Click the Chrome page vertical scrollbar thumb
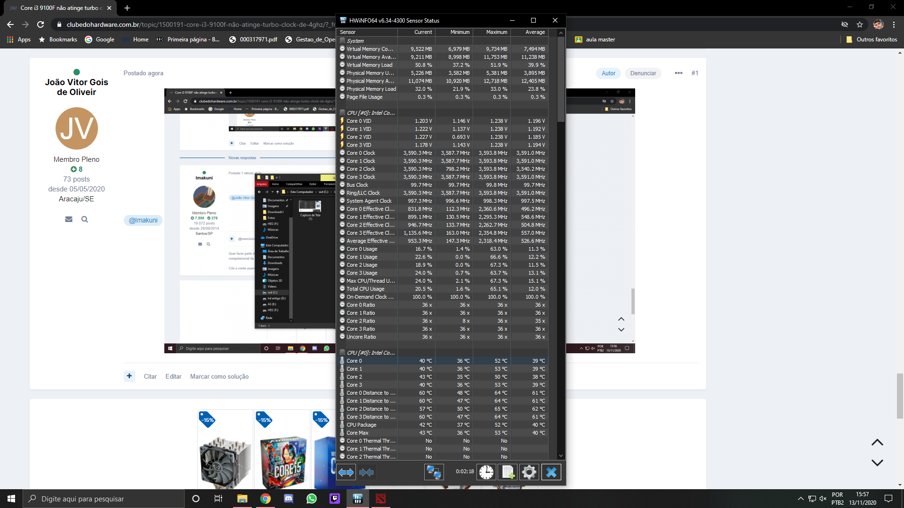The height and width of the screenshot is (508, 904). (x=900, y=396)
